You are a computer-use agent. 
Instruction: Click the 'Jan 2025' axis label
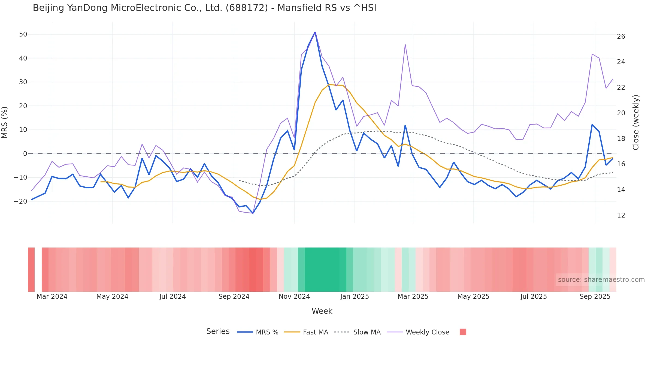coord(355,297)
